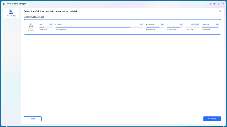Click the size text under F:New Volu..
This screenshot has width=227, height=127.
(206, 30)
